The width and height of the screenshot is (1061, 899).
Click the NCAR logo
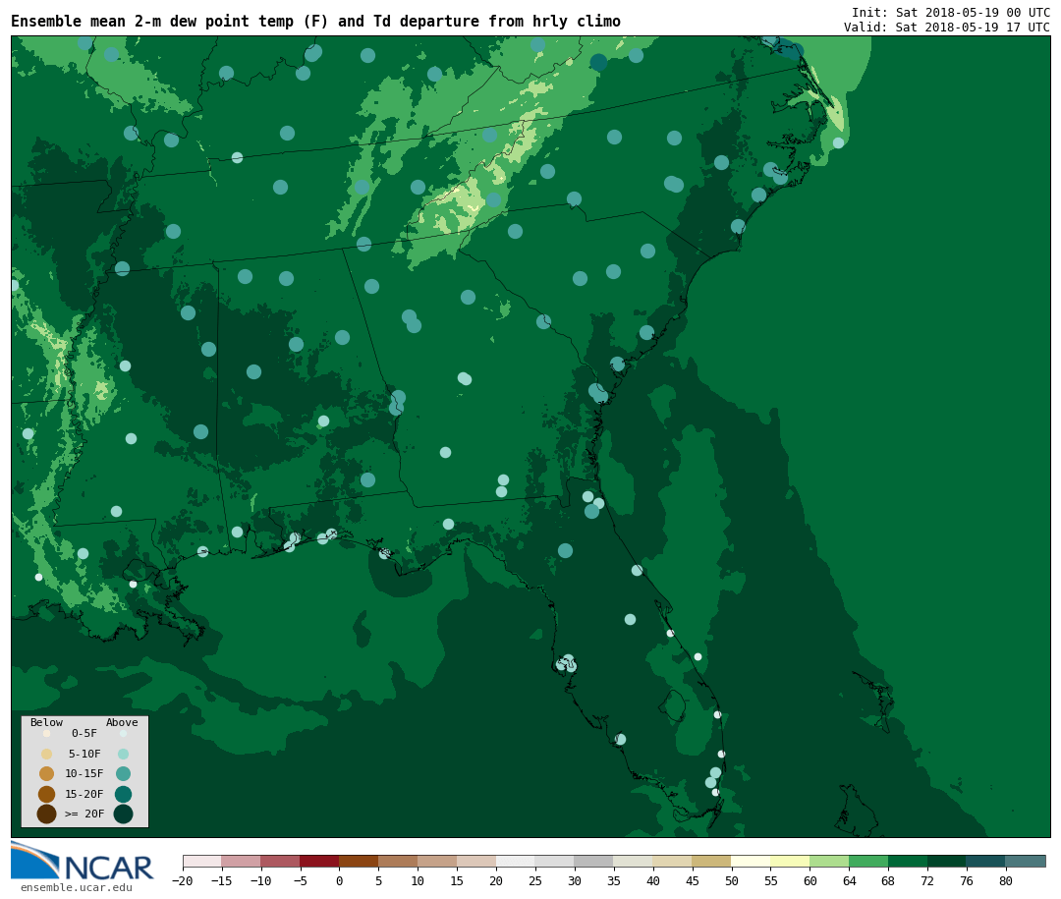(82, 861)
